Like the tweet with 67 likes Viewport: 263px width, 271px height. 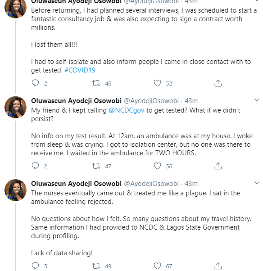tap(157, 266)
